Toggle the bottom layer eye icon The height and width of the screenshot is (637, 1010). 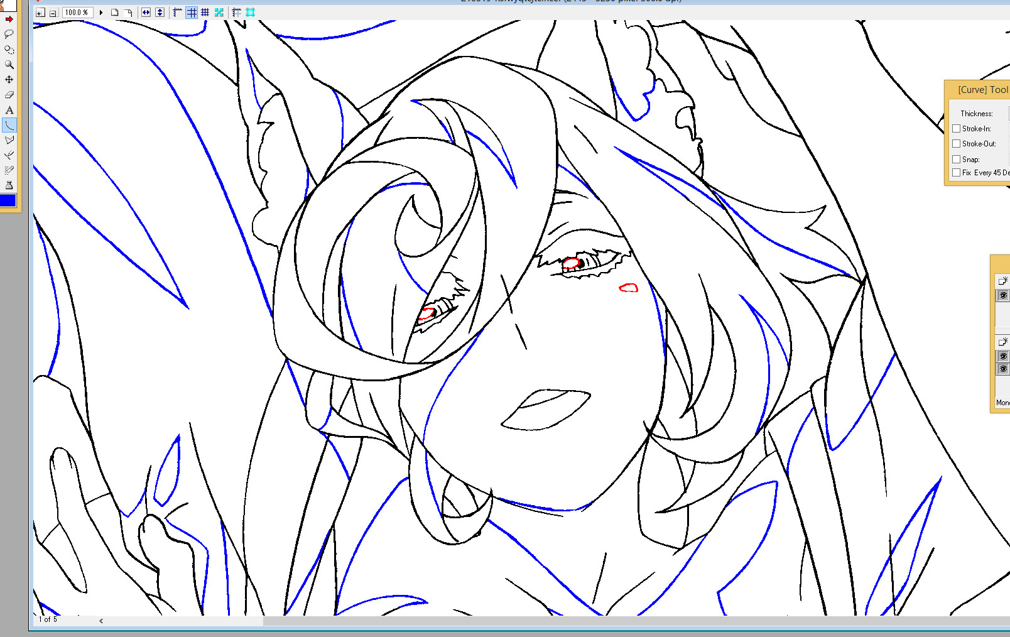click(1003, 369)
